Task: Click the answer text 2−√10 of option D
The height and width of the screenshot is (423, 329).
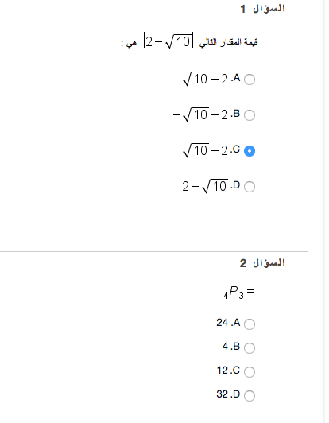Action: [205, 186]
